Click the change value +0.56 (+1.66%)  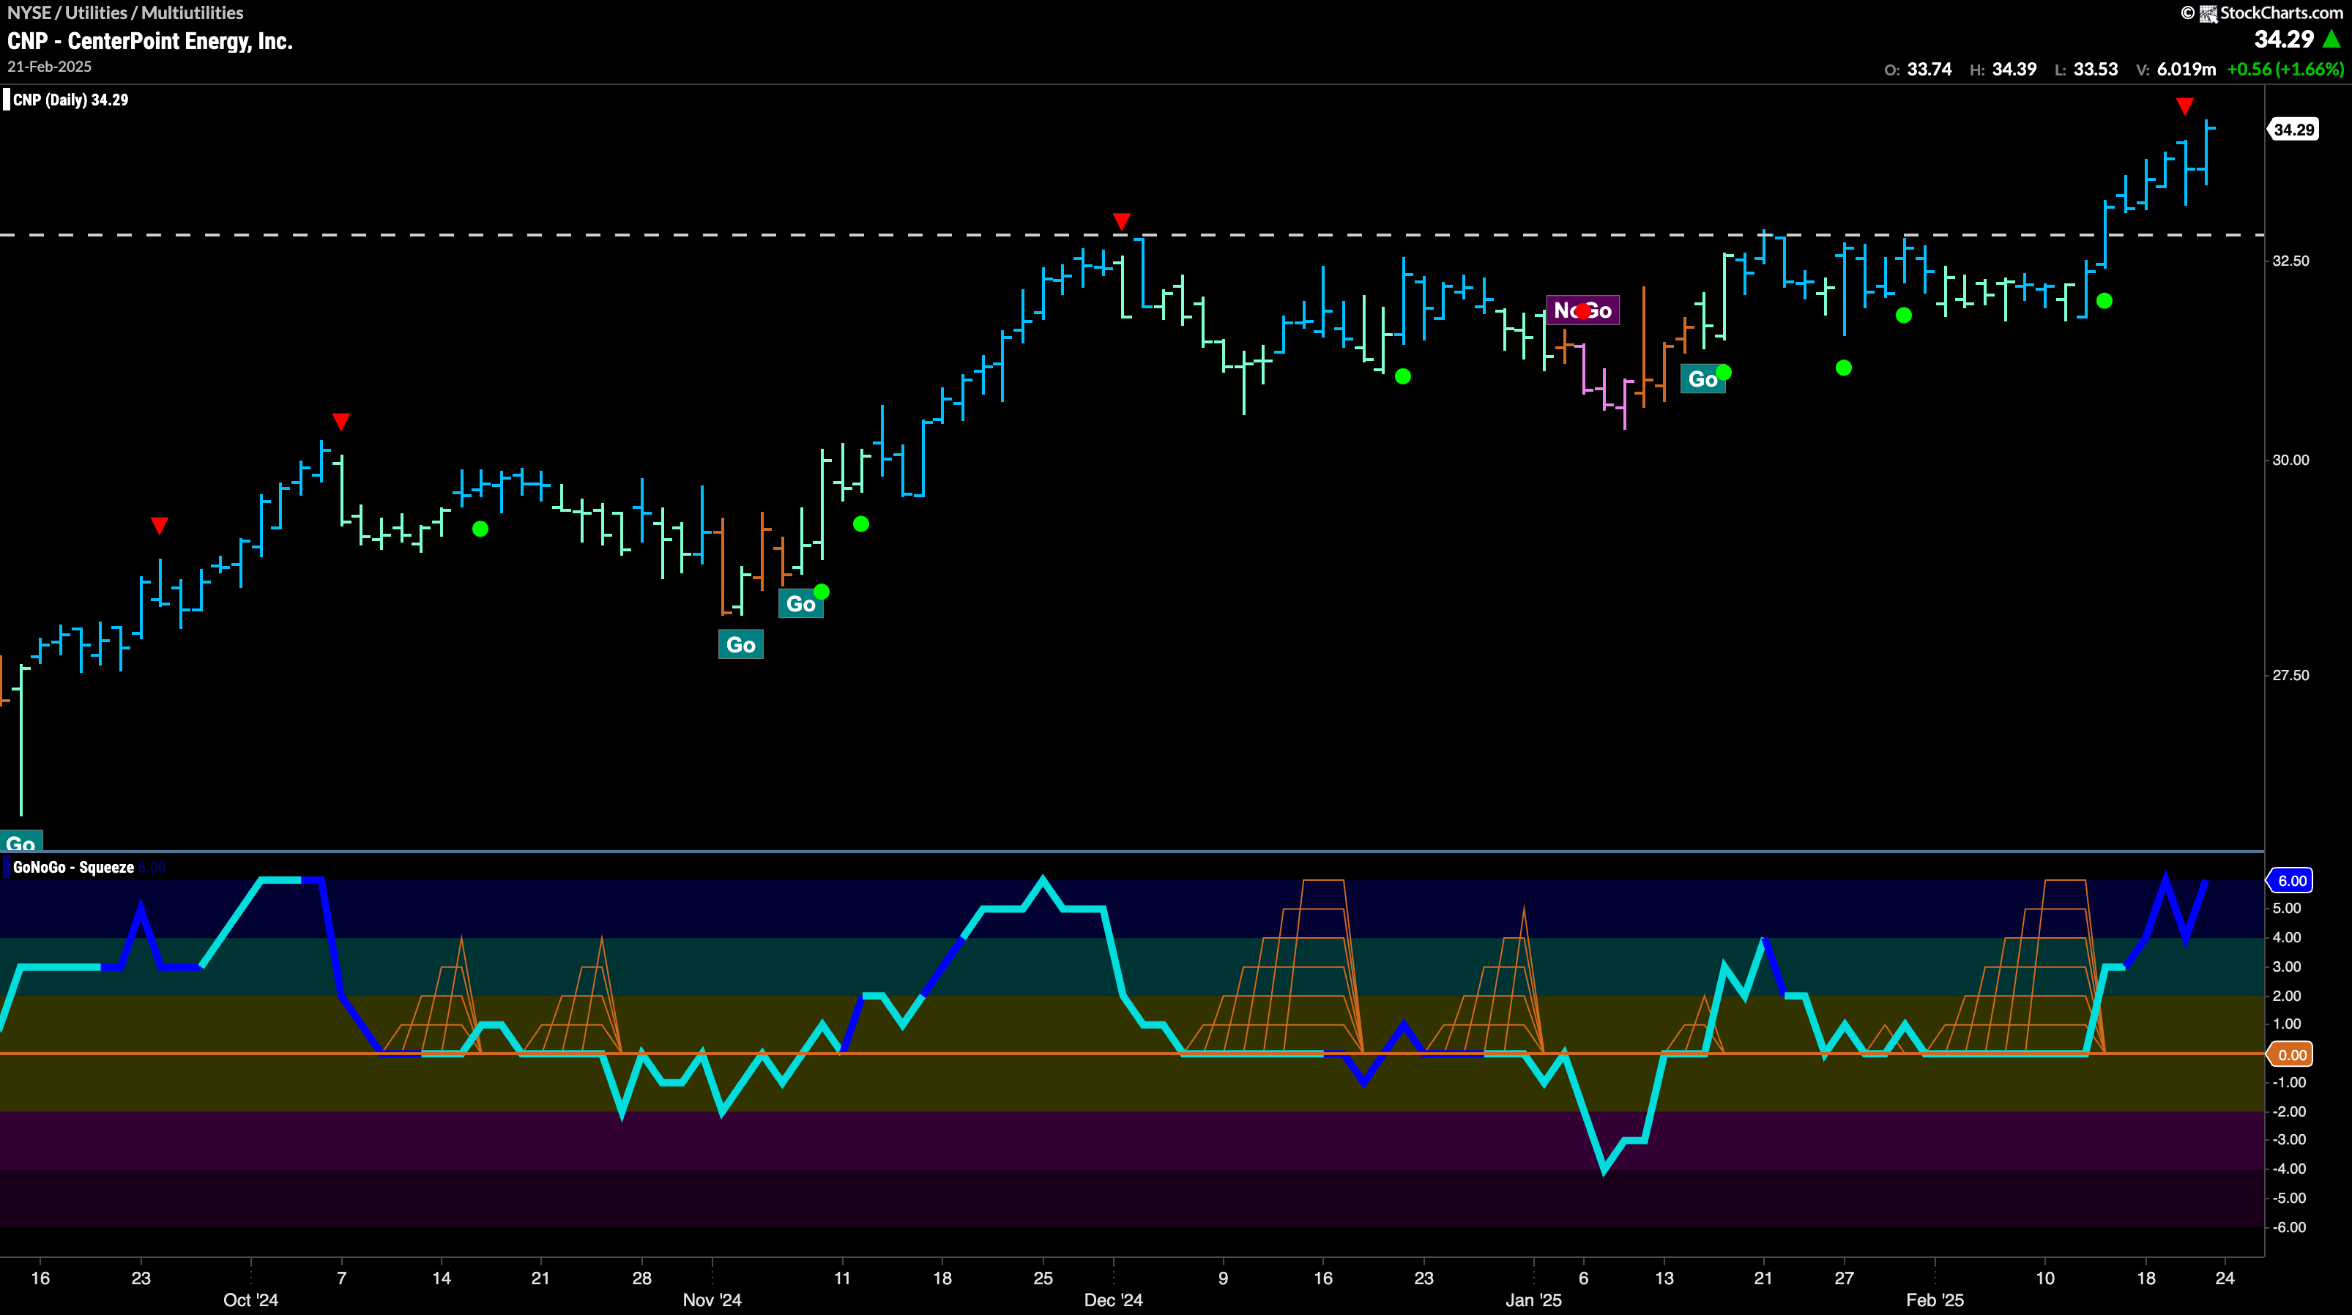click(2285, 70)
